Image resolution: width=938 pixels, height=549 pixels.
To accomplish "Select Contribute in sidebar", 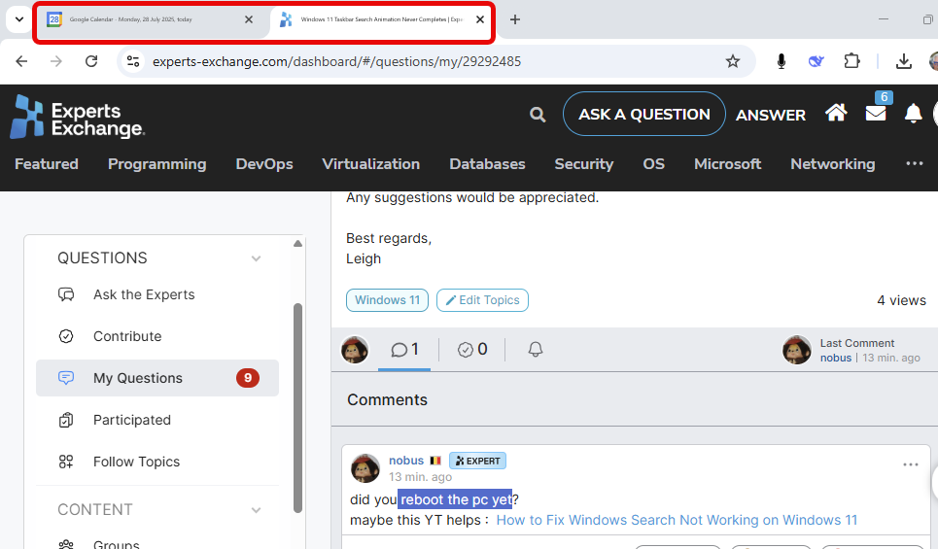I will click(157, 336).
